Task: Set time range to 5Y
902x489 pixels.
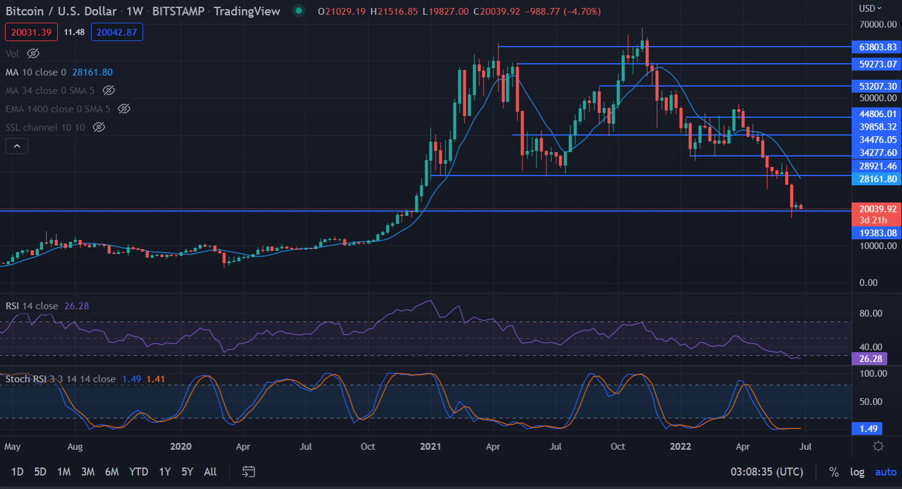Action: 187,472
